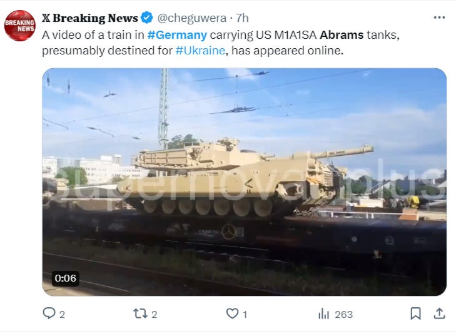View analytics bar chart icon
Viewport: 456px width, 336px height.
323,313
